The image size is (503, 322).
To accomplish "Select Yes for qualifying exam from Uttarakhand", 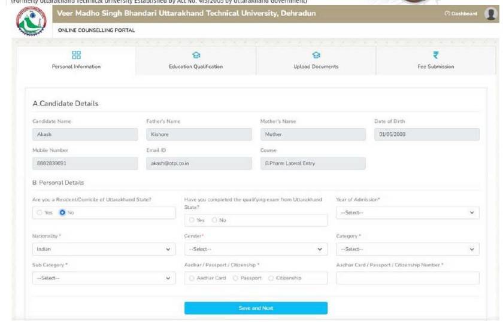I will pos(192,220).
